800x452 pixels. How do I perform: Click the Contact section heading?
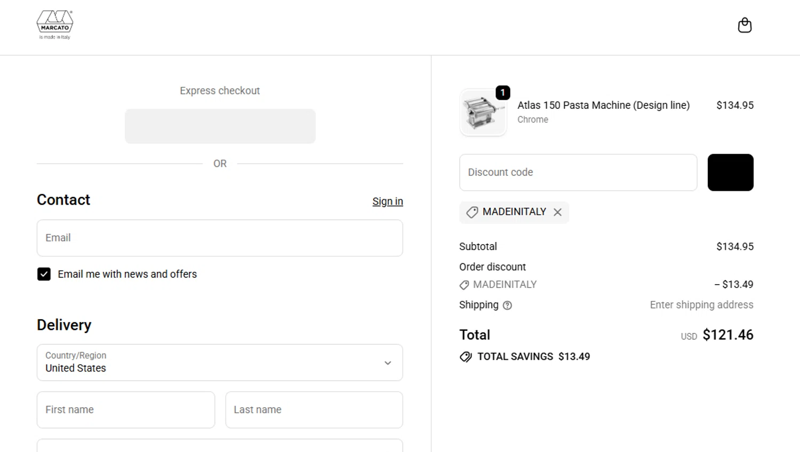pos(63,199)
